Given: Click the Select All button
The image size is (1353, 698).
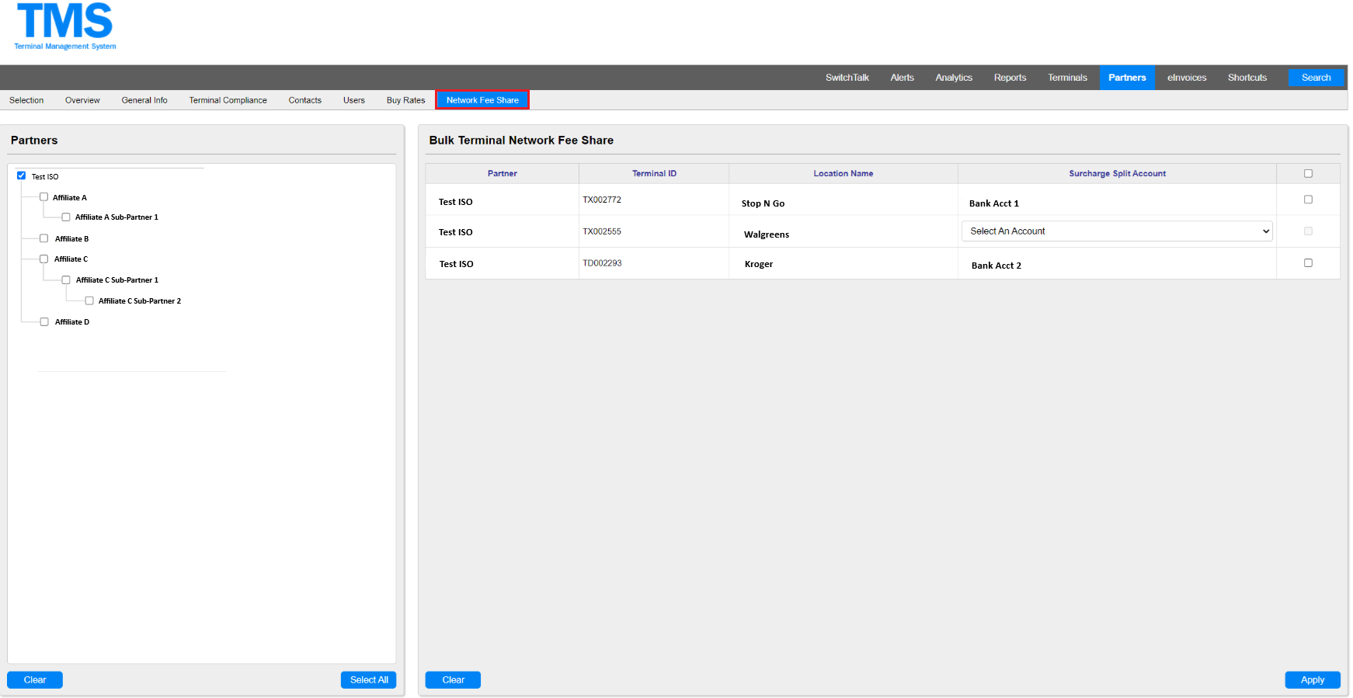Looking at the screenshot, I should coord(369,680).
